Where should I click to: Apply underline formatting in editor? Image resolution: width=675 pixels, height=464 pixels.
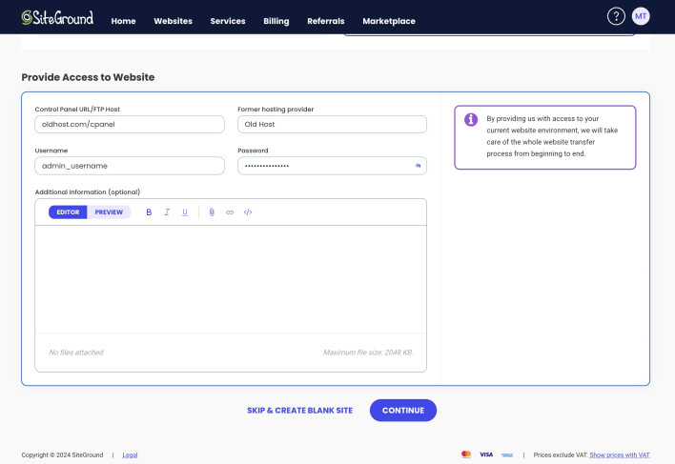[185, 212]
